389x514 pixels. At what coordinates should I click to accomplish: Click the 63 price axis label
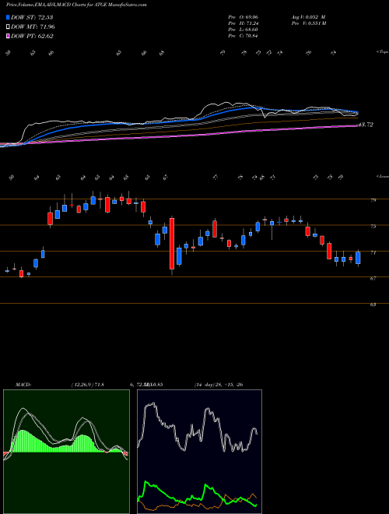pos(373,305)
